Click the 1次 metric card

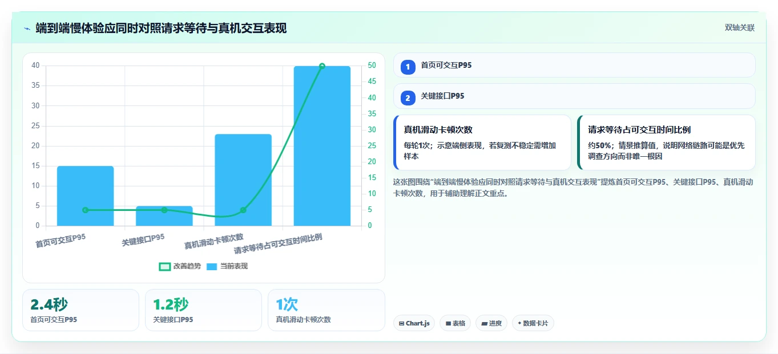click(326, 310)
